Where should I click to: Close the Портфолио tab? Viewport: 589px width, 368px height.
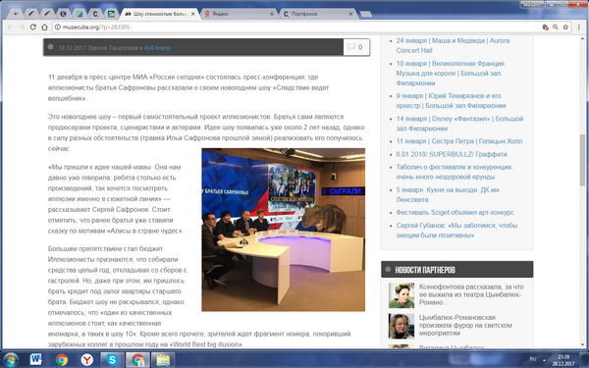[350, 14]
